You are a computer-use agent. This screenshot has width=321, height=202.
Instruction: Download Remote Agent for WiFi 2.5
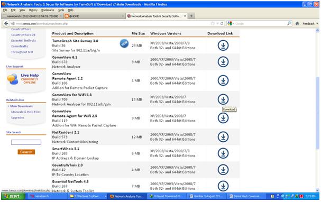click(x=223, y=118)
